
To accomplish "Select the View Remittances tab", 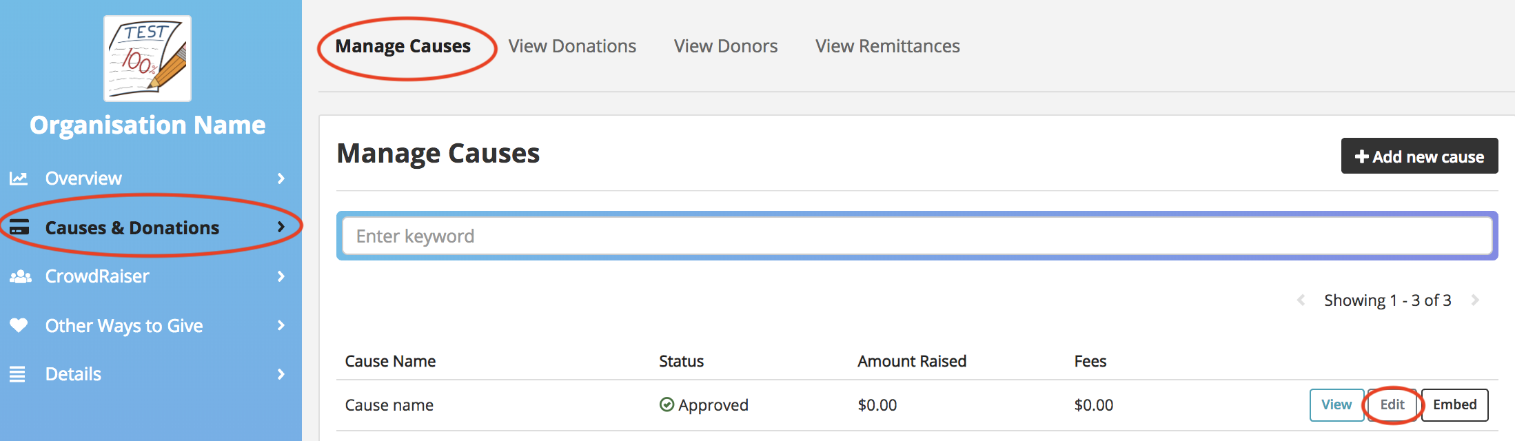I will [888, 46].
